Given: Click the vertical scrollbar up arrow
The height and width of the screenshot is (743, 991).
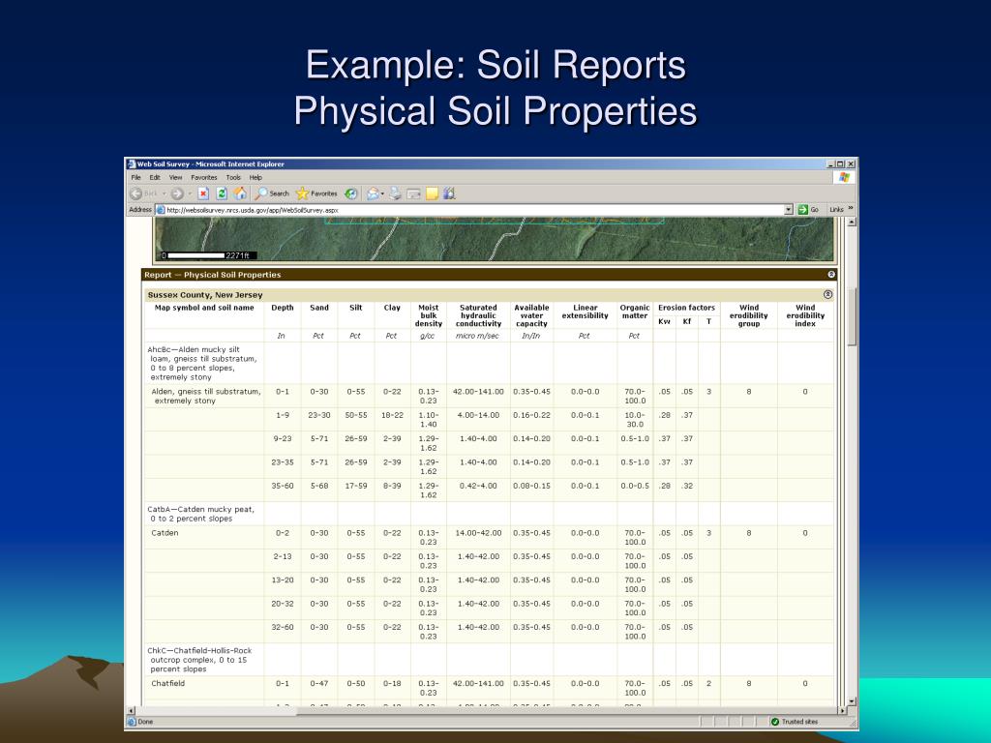Looking at the screenshot, I should click(852, 222).
